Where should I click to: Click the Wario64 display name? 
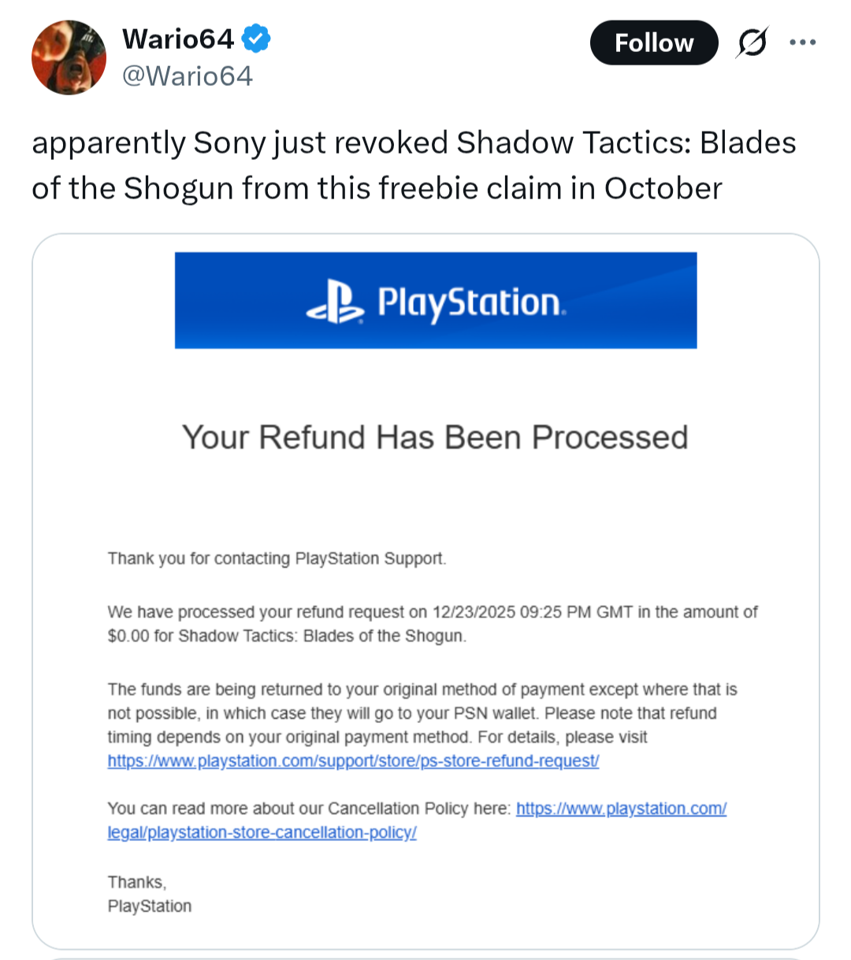point(178,38)
